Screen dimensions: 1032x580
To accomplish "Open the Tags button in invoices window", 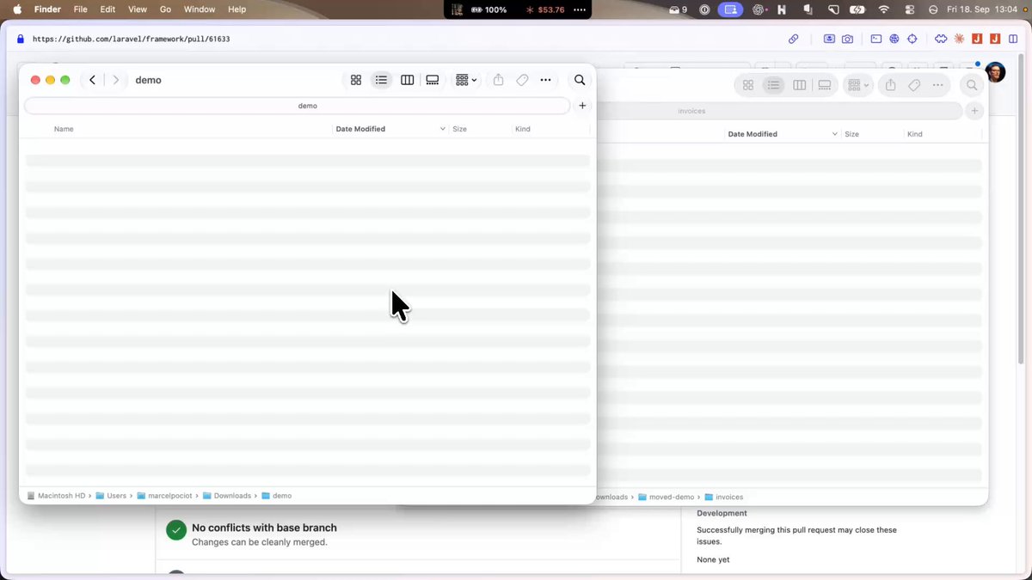I will click(914, 85).
